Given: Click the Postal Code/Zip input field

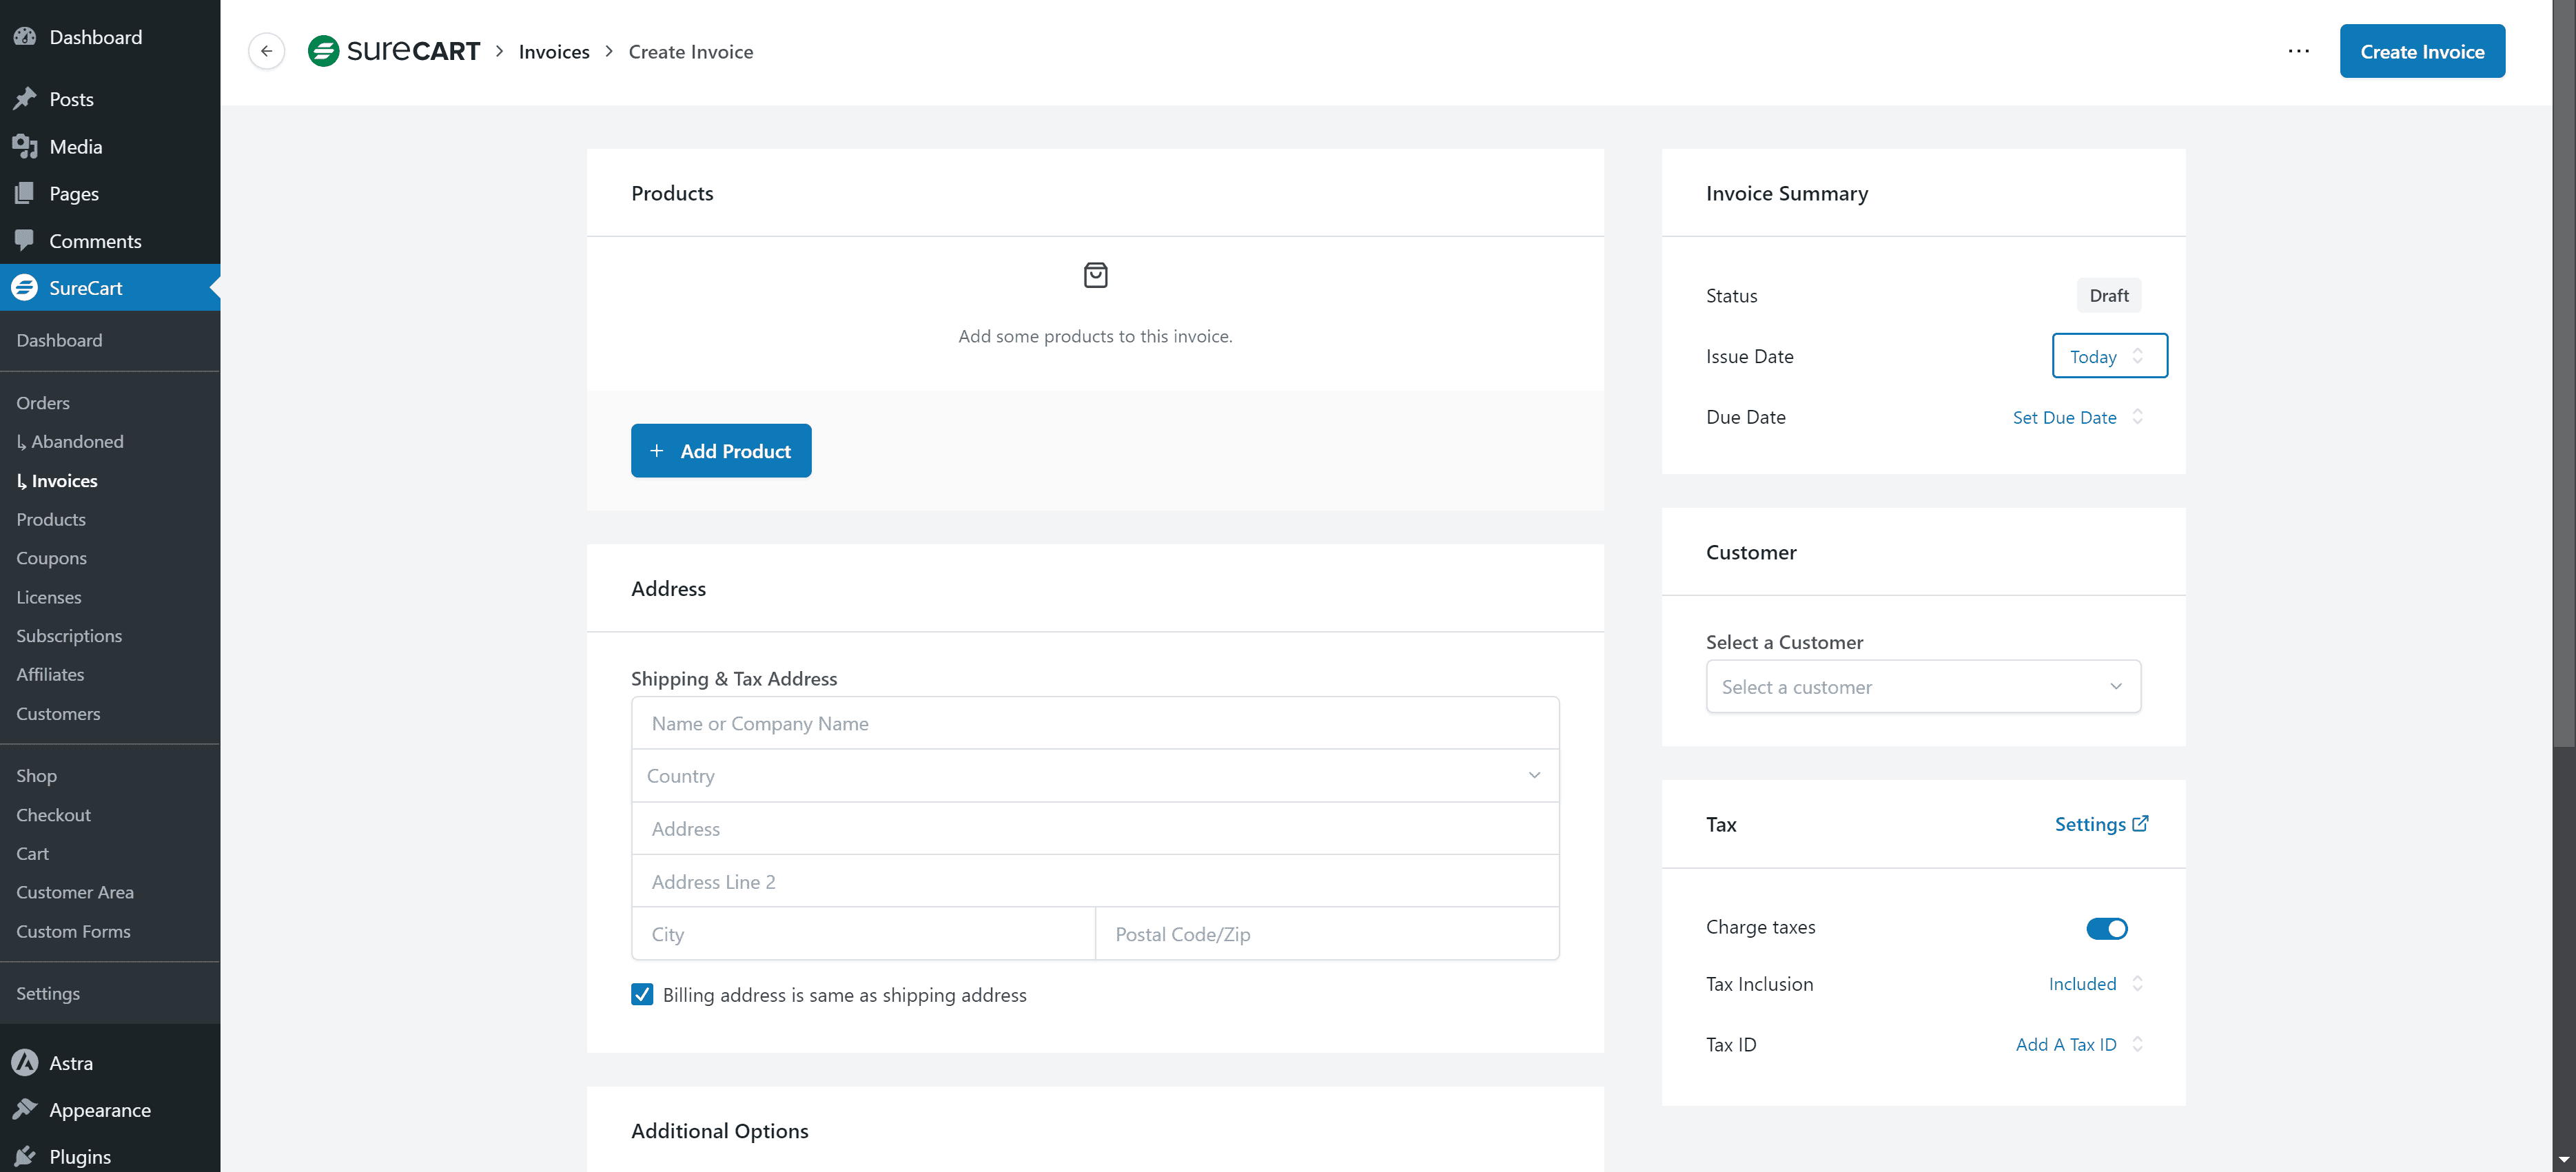Looking at the screenshot, I should [1326, 934].
